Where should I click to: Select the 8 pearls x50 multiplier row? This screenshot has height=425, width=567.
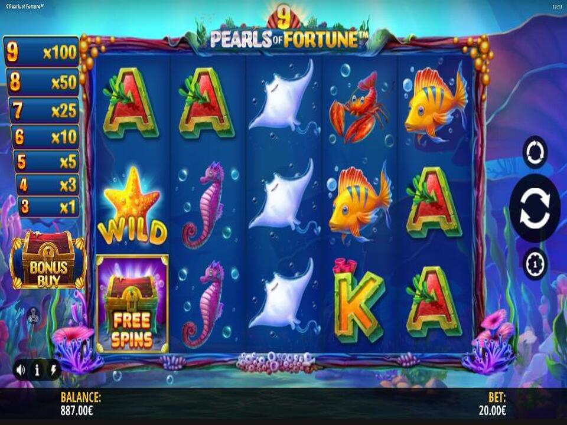pyautogui.click(x=43, y=81)
